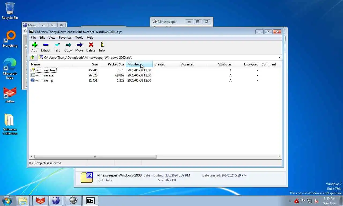Open the File Explorer taskbar icon
Viewport: 343px width, 206px height.
coord(23,201)
